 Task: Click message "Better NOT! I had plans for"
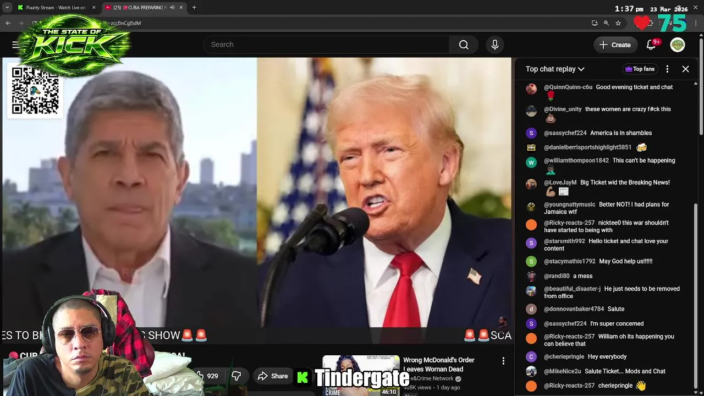point(634,204)
